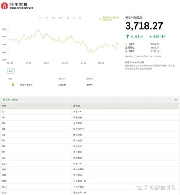Click the lock icon beside the chart
This screenshot has width=180, height=195.
click(100, 19)
